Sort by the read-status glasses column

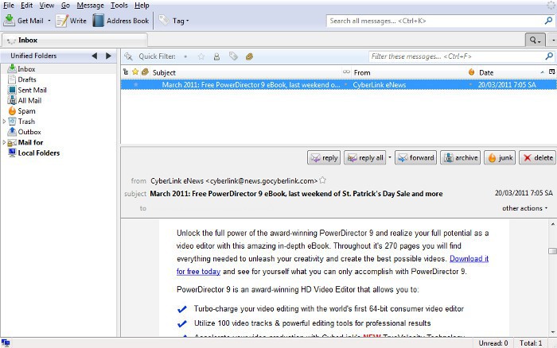(346, 72)
